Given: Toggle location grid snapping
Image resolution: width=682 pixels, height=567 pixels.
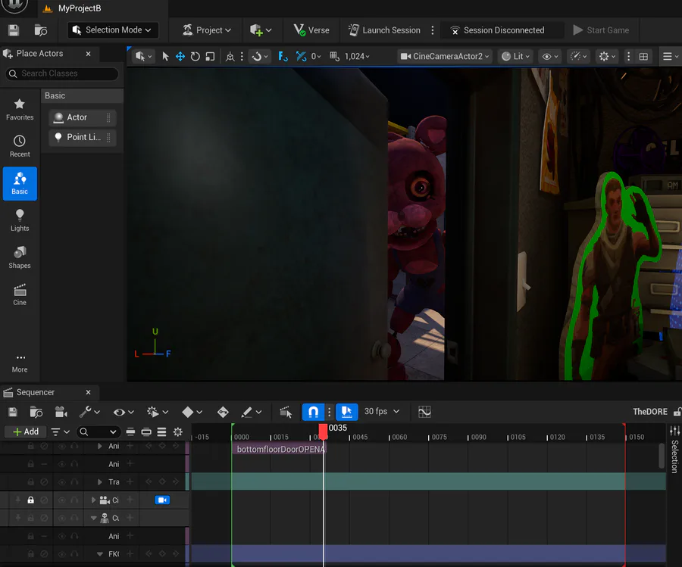Looking at the screenshot, I should (333, 56).
